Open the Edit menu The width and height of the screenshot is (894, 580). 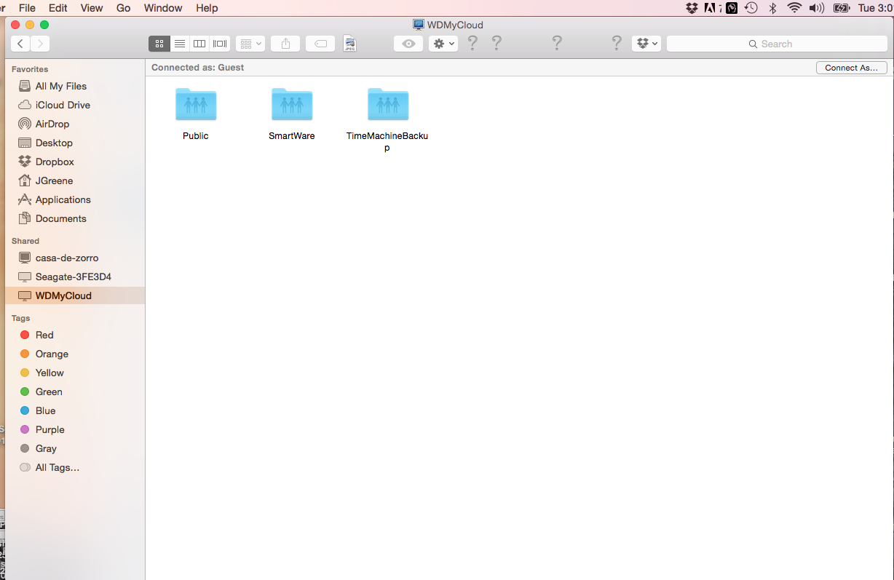tap(58, 8)
